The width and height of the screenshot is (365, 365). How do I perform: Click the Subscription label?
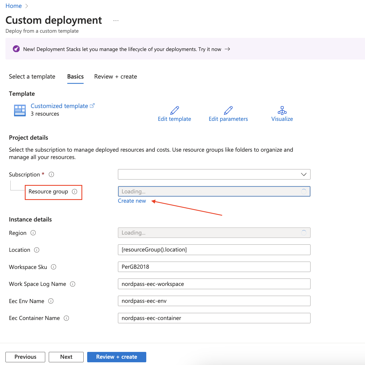pos(25,175)
